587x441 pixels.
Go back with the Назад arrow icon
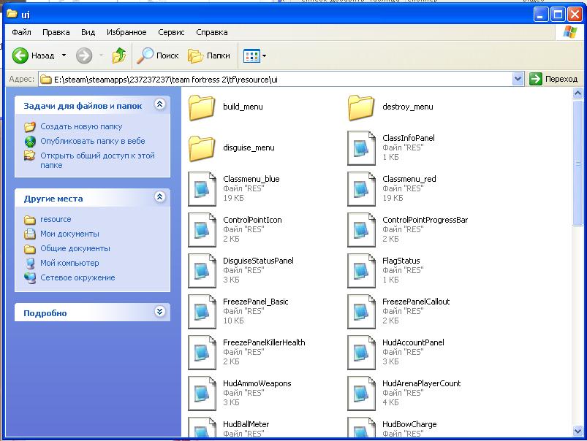[x=20, y=55]
